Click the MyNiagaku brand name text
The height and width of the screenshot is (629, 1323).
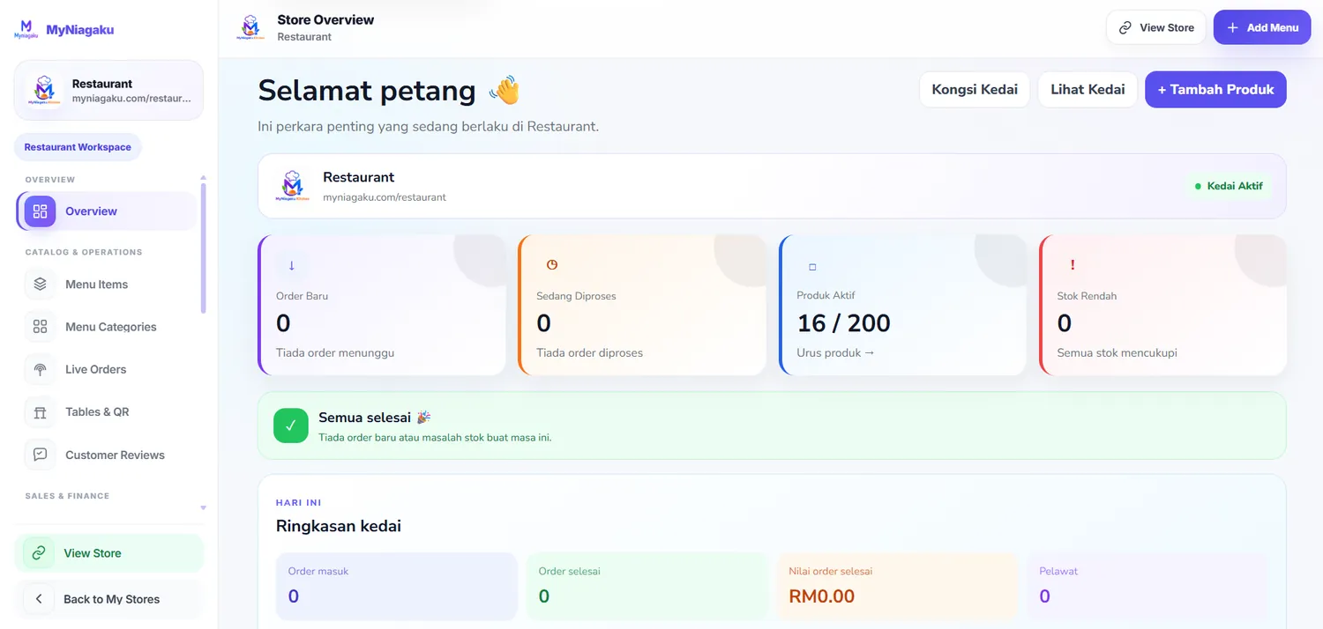point(80,29)
